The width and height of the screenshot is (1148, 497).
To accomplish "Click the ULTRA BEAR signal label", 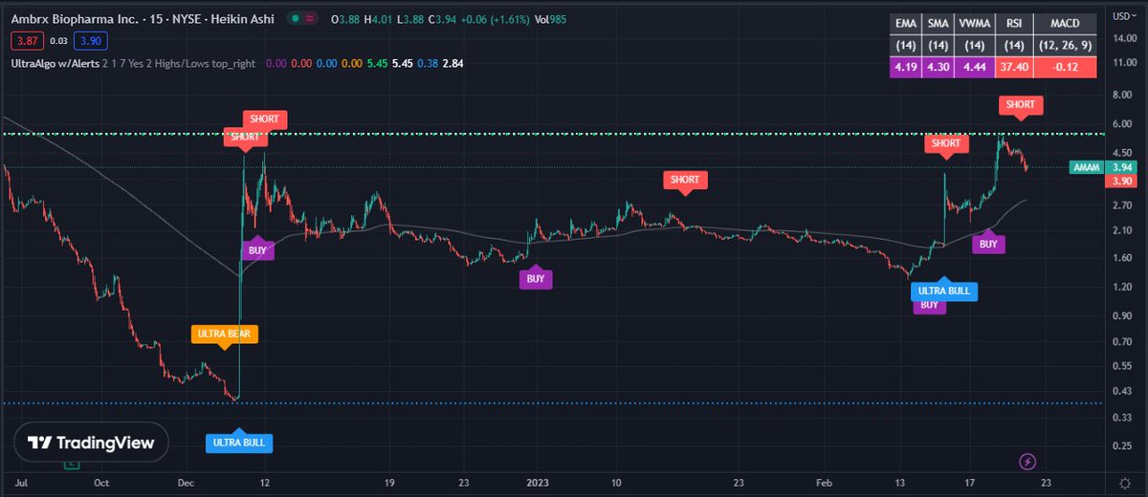I will click(225, 334).
